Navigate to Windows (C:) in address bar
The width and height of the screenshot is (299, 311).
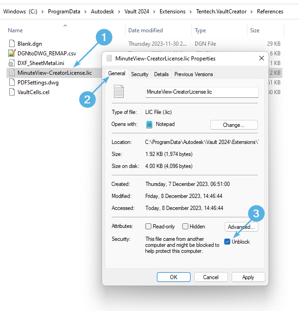(20, 12)
